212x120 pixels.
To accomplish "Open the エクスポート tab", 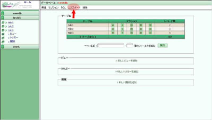I will [74, 8].
